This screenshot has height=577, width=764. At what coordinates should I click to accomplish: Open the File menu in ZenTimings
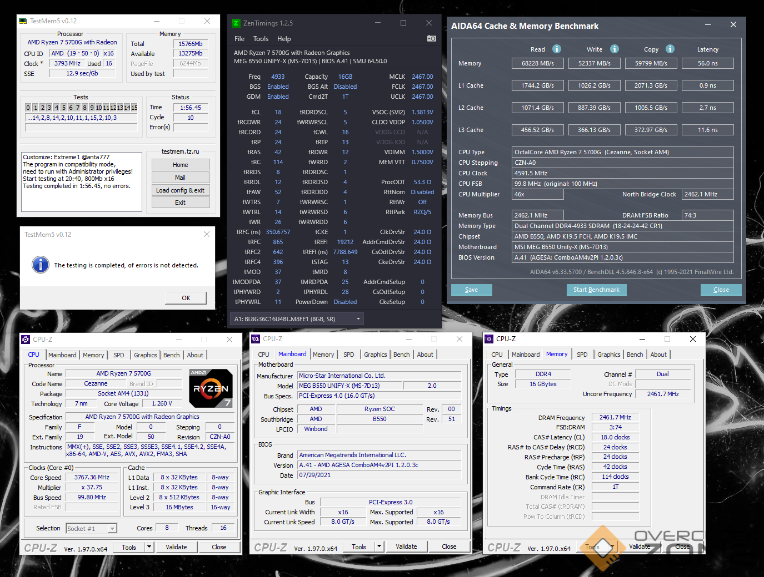pos(239,39)
